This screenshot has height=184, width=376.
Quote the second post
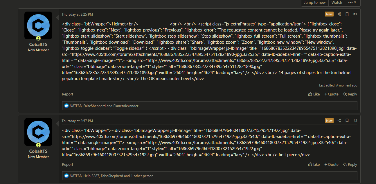(331, 165)
